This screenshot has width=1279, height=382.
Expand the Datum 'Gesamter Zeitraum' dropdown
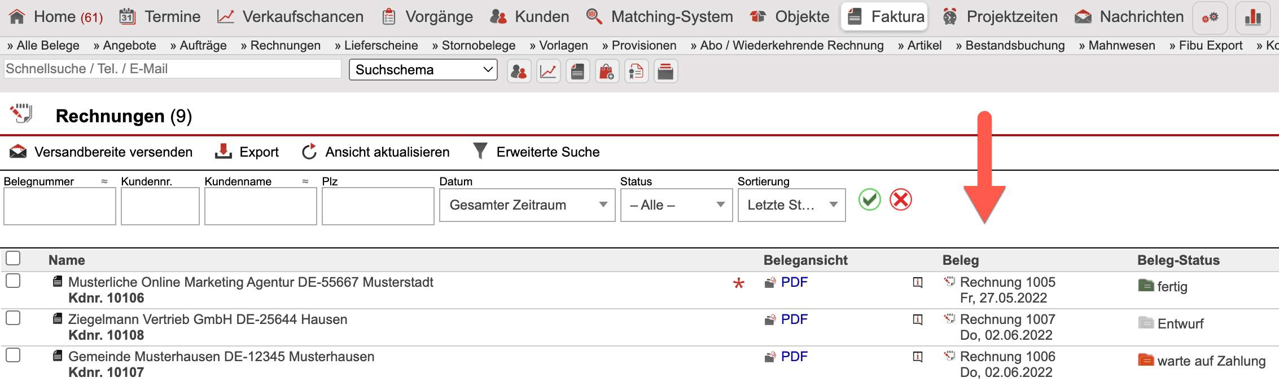(x=527, y=205)
